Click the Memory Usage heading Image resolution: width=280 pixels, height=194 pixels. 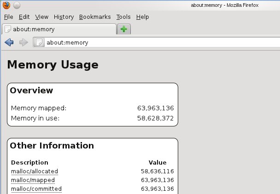[52, 65]
